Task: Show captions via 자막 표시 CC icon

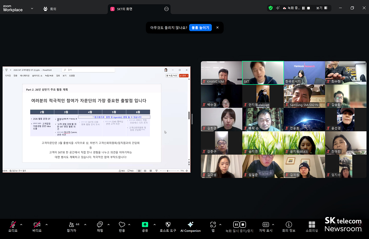Action: click(266, 225)
